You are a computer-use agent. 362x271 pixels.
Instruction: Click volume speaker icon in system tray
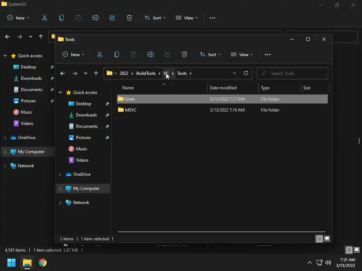point(328,263)
